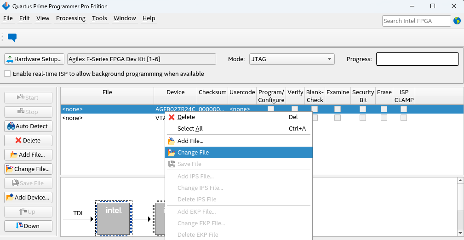This screenshot has height=240, width=464.
Task: Click the Hardware Setup button
Action: coord(34,59)
